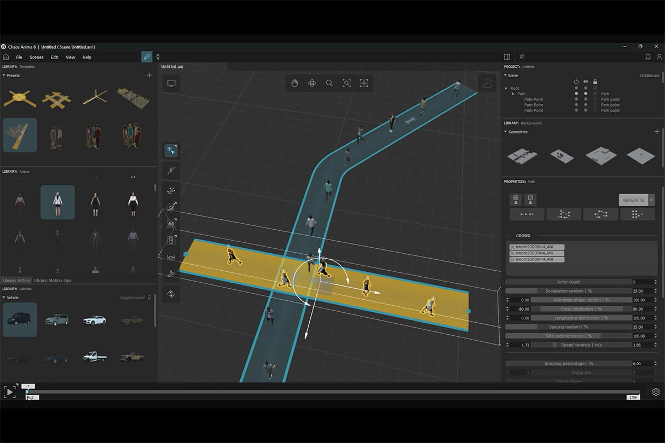Activate the zoom magnifier tool
This screenshot has width=665, height=443.
coord(329,83)
